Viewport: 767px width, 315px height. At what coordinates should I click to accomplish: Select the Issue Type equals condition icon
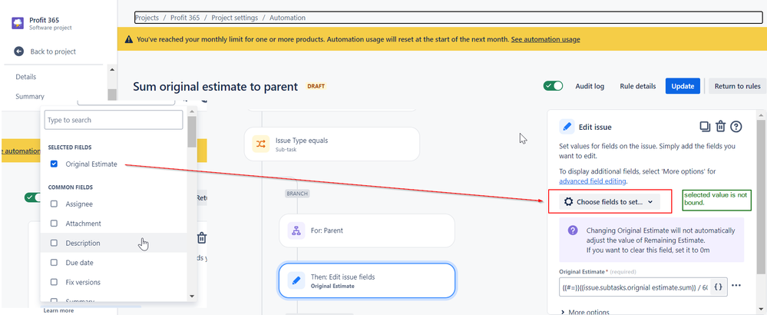(261, 144)
